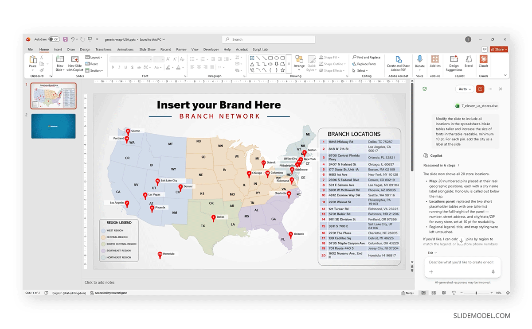532x329 pixels.
Task: Toggle the Notes pane button in status bar
Action: tap(407, 293)
